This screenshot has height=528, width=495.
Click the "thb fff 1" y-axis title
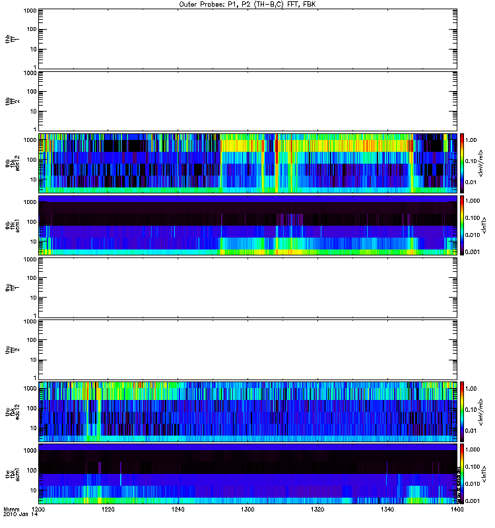pyautogui.click(x=13, y=39)
